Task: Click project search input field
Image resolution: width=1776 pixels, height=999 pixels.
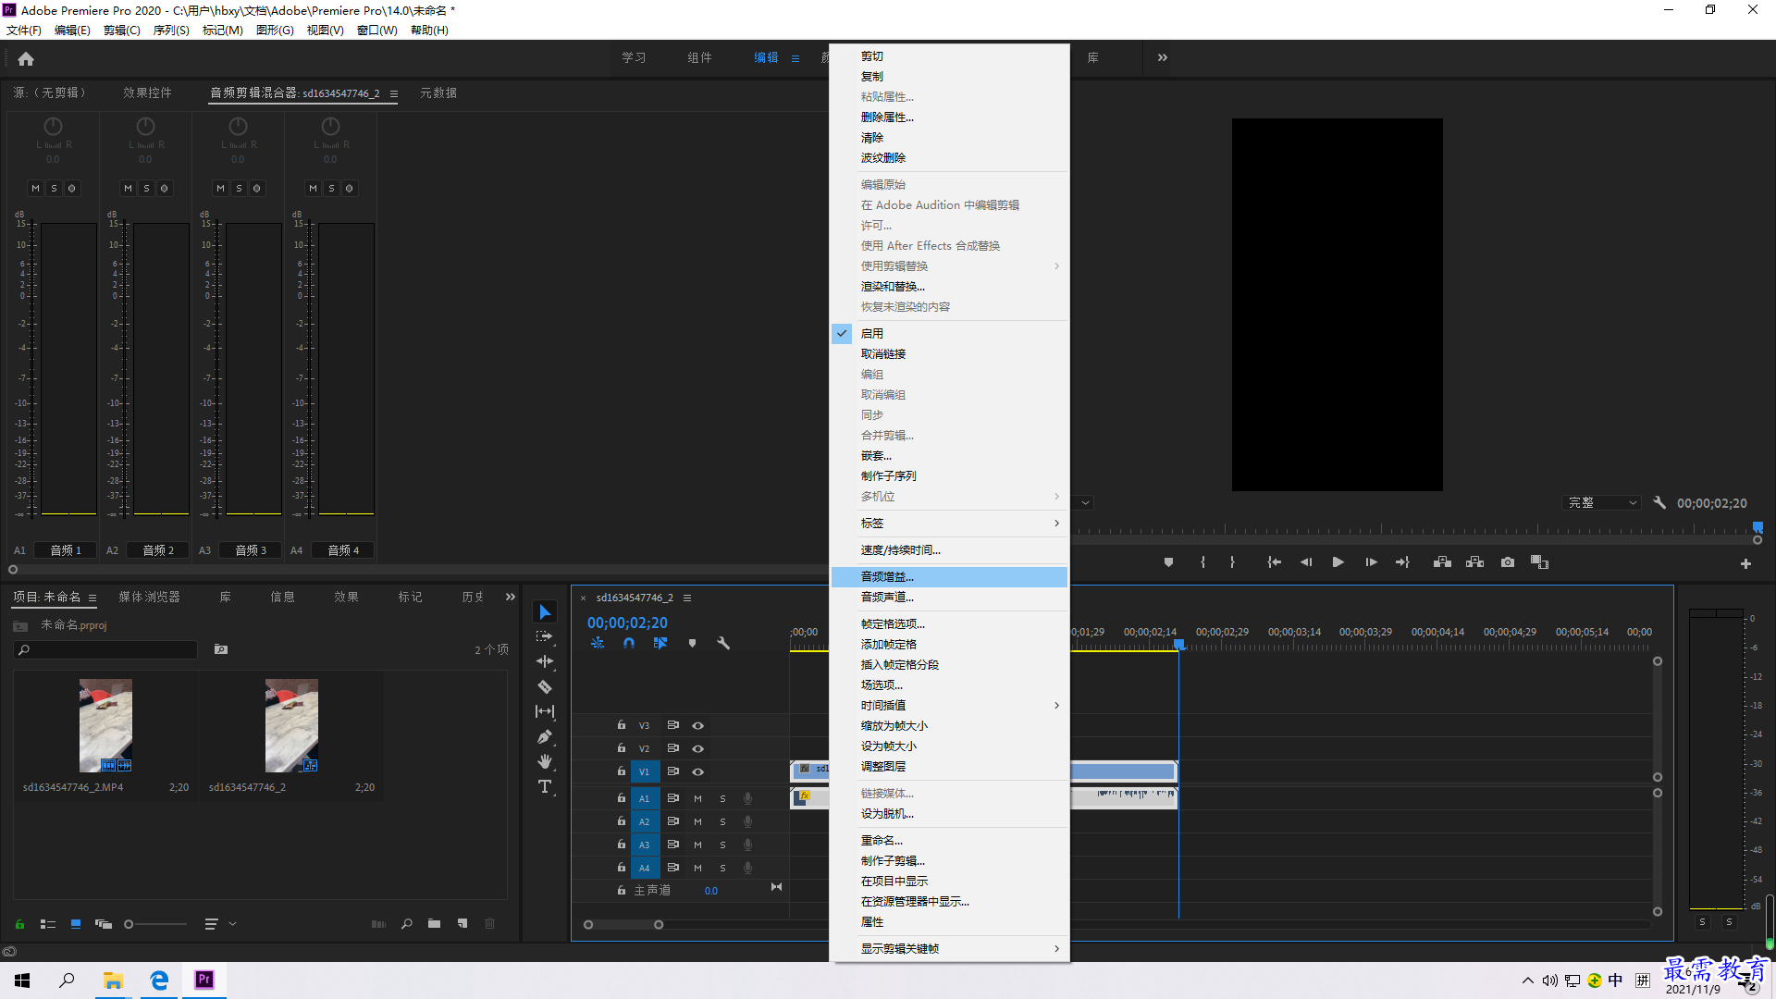Action: [x=106, y=650]
